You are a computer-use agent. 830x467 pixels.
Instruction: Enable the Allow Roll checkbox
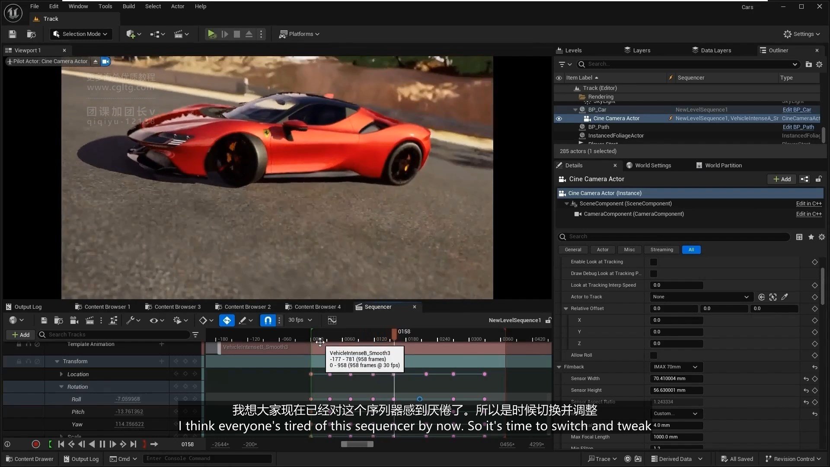(x=654, y=355)
